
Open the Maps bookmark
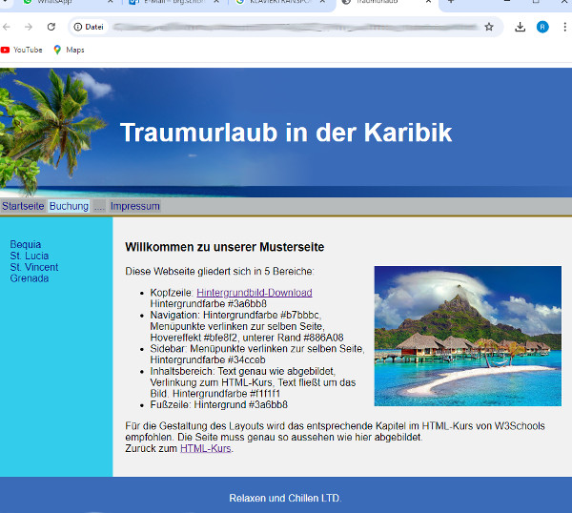click(69, 50)
